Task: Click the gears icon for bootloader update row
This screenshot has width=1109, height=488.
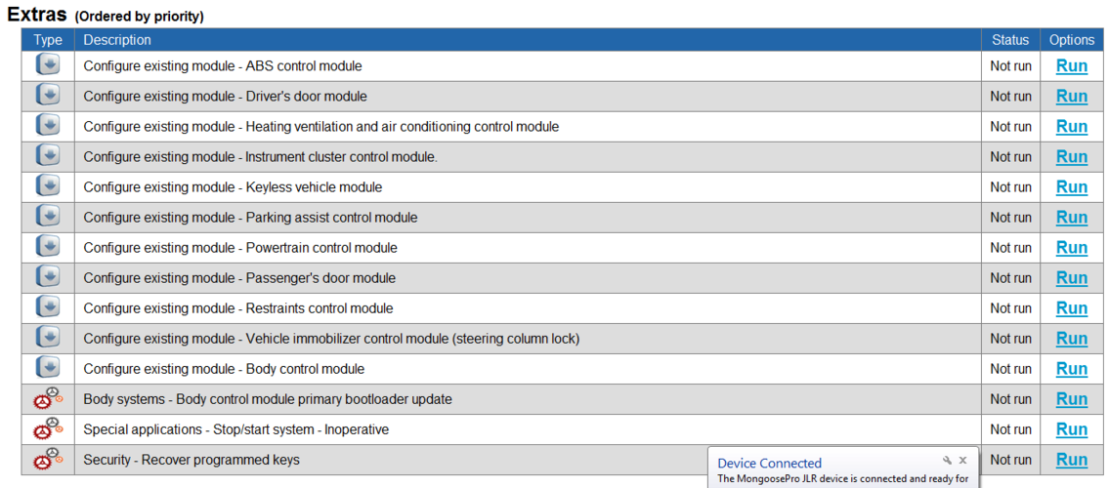Action: [x=47, y=399]
